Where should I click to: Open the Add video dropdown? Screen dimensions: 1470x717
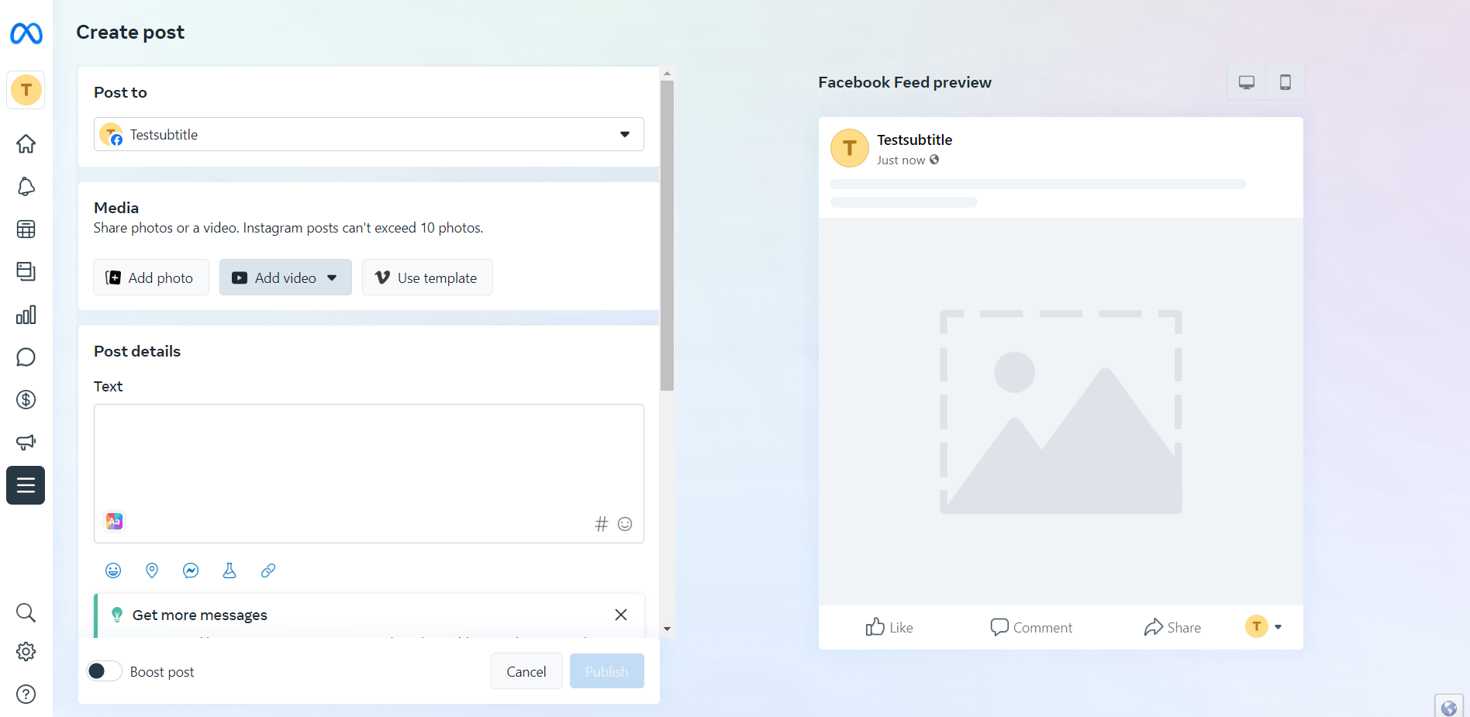coord(285,277)
